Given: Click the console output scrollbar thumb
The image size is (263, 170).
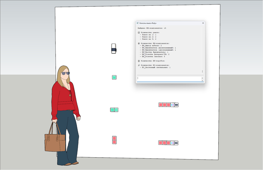Looking at the screenshot, I should coord(202,71).
